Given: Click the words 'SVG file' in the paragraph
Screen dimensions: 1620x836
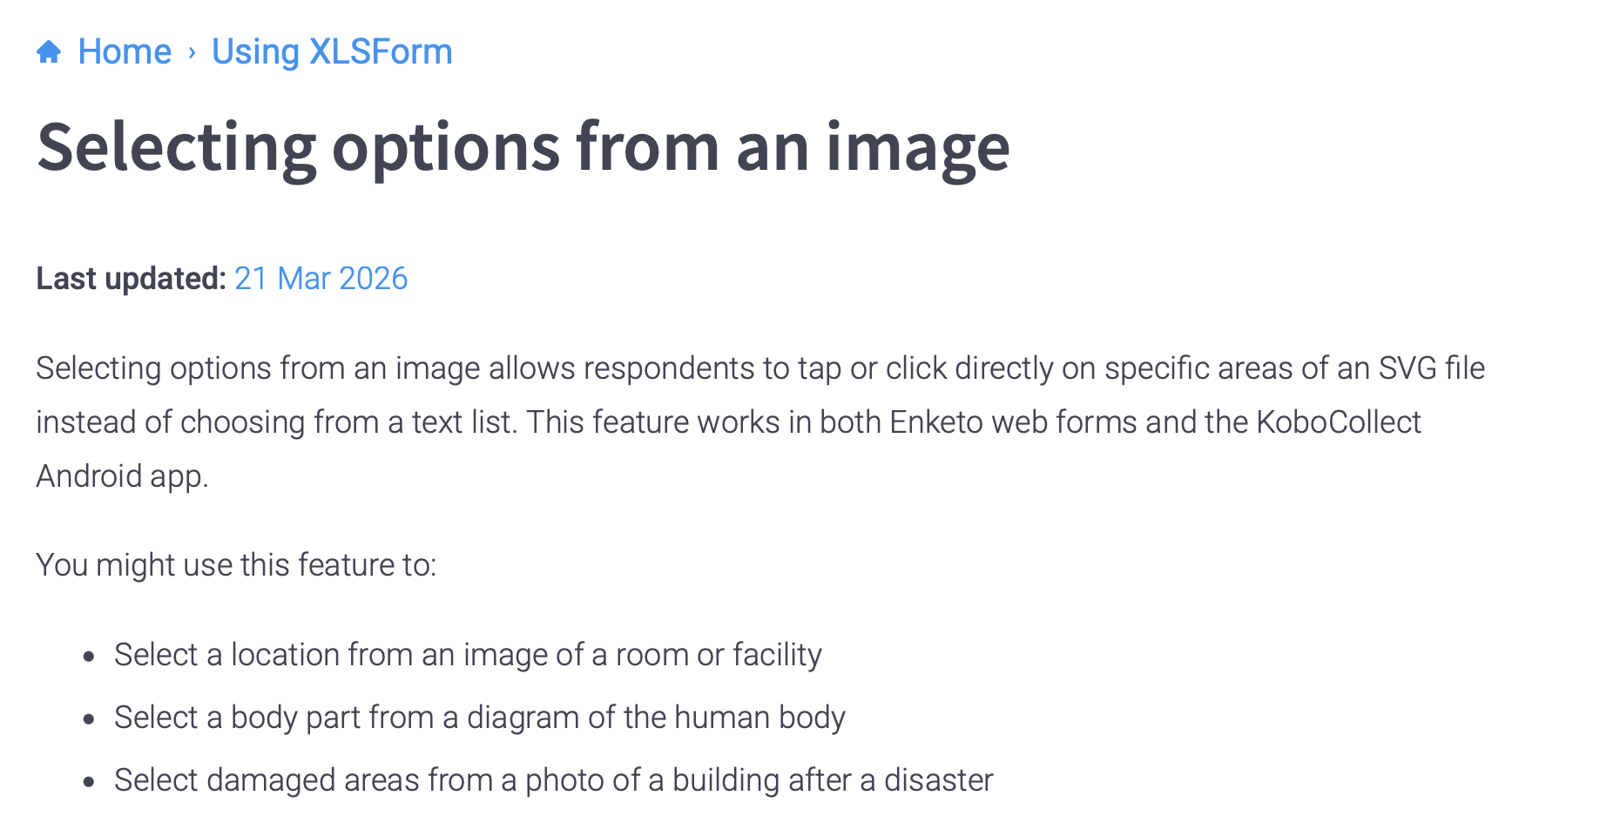Looking at the screenshot, I should pos(1431,368).
